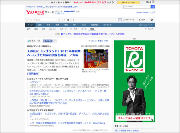Click the Yahoo! JAPAN header link
This screenshot has width=180, height=133.
coord(142,12)
